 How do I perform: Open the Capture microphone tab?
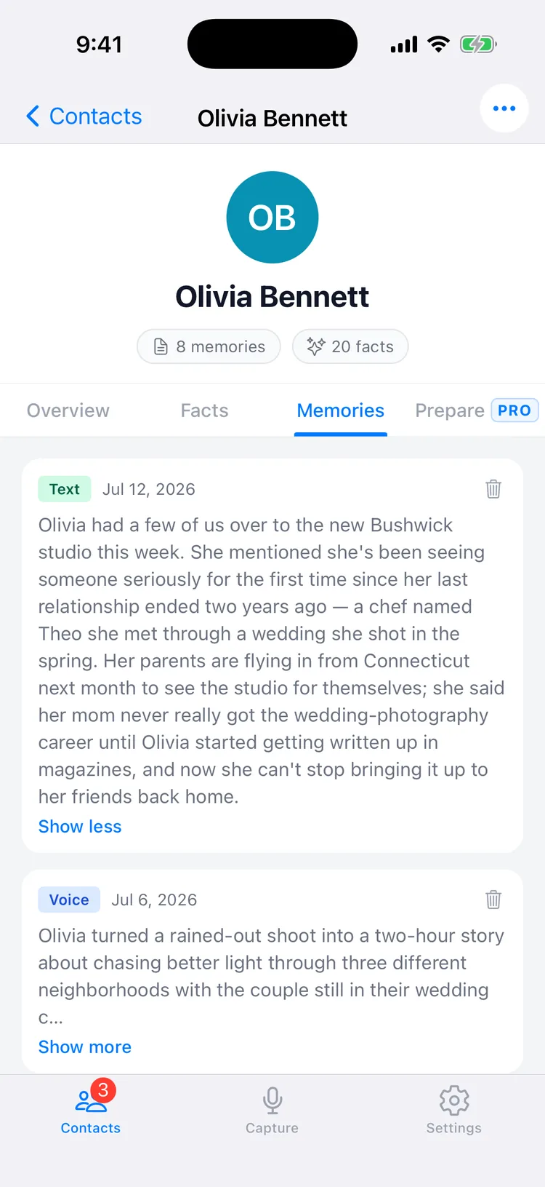(x=272, y=1111)
